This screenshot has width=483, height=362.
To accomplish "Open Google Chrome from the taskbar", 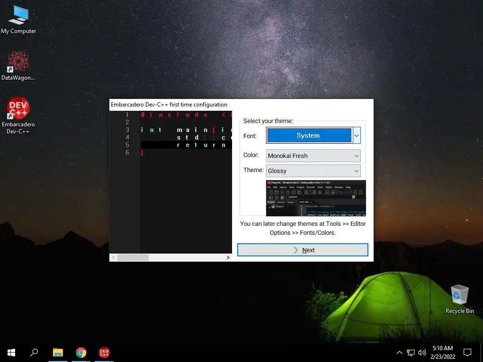I will pyautogui.click(x=81, y=353).
